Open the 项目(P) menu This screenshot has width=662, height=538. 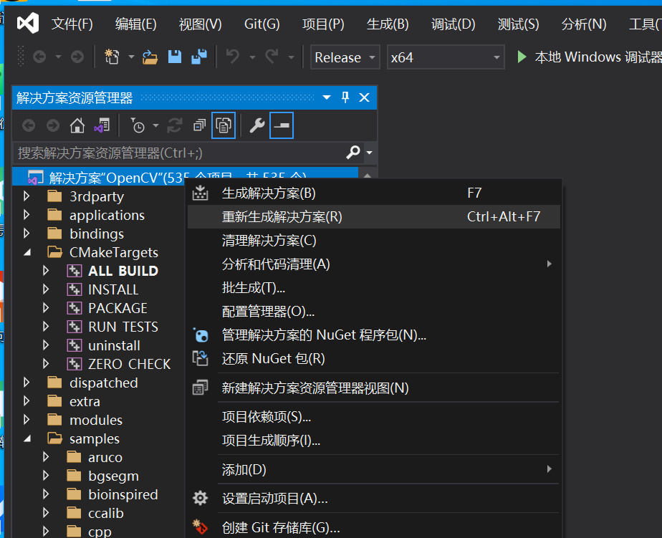323,24
